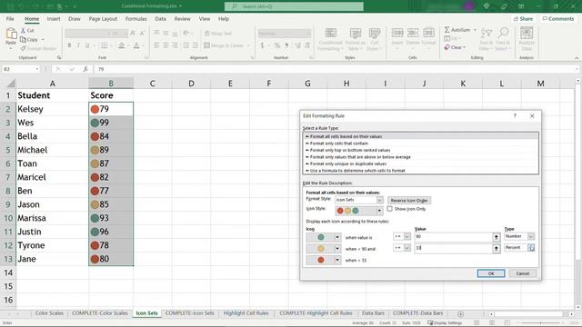This screenshot has height=327, width=582.
Task: Click the Sort & Filter icon
Action: click(x=486, y=34)
